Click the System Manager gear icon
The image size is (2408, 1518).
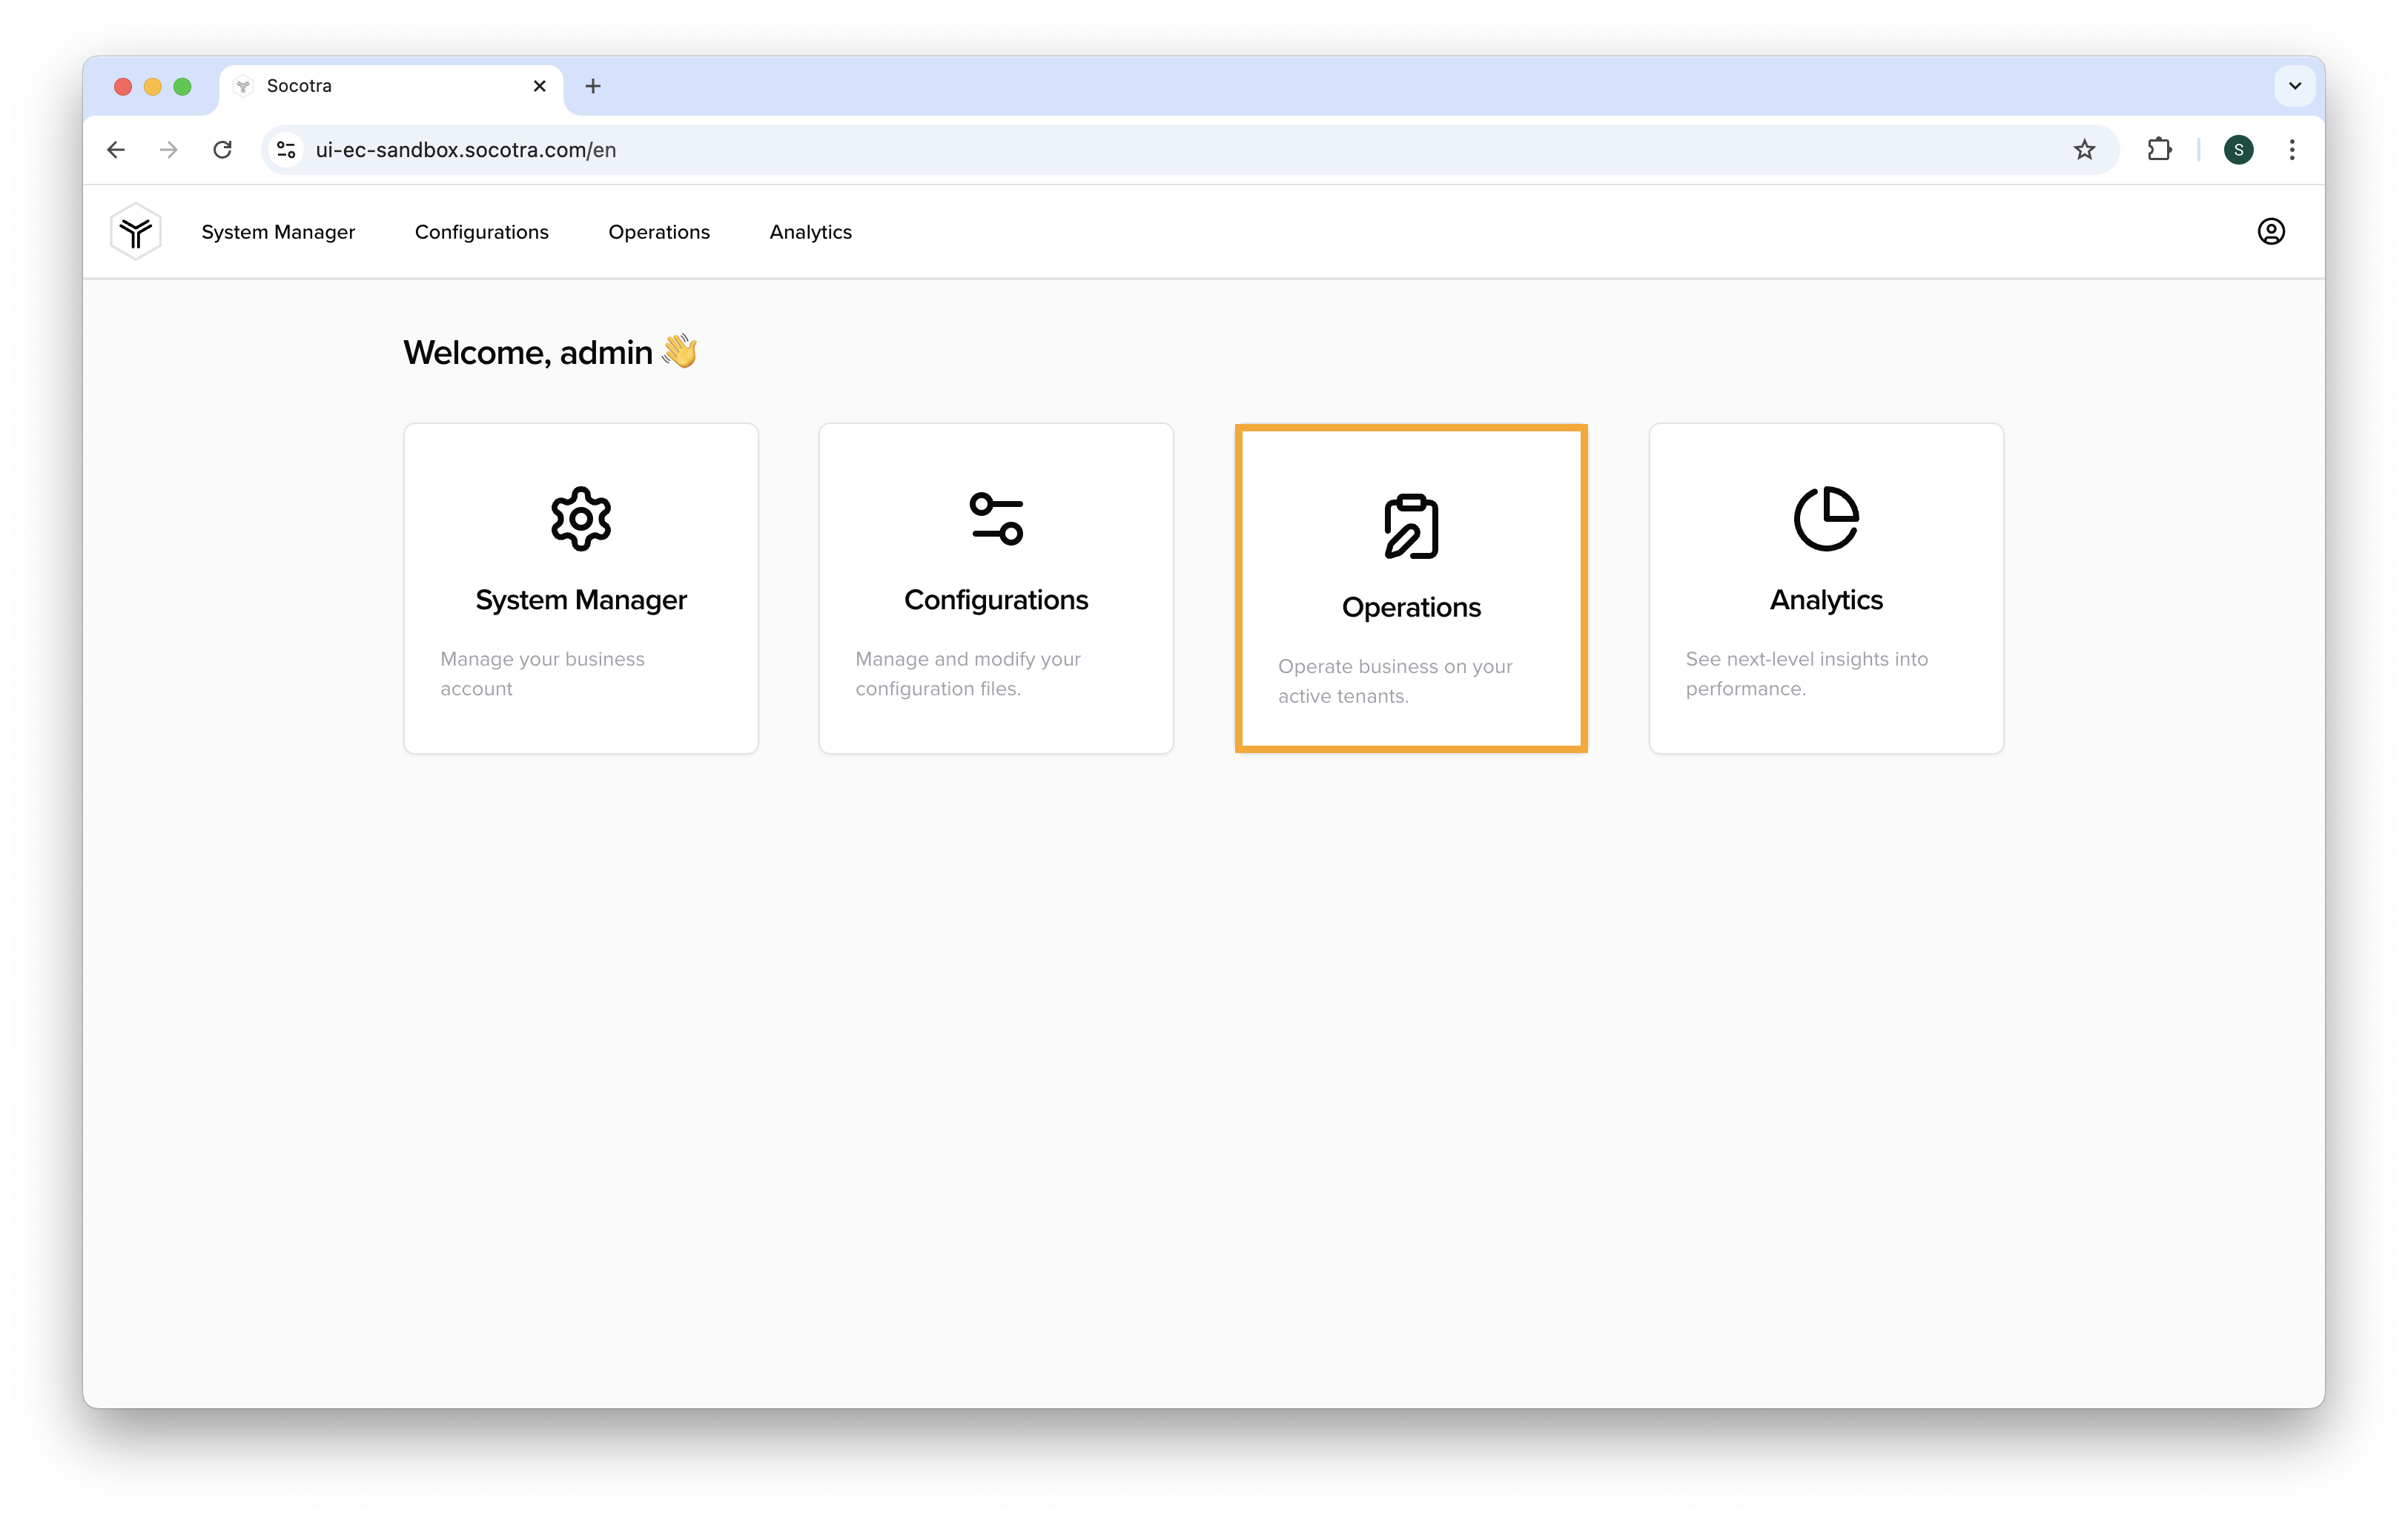point(581,519)
